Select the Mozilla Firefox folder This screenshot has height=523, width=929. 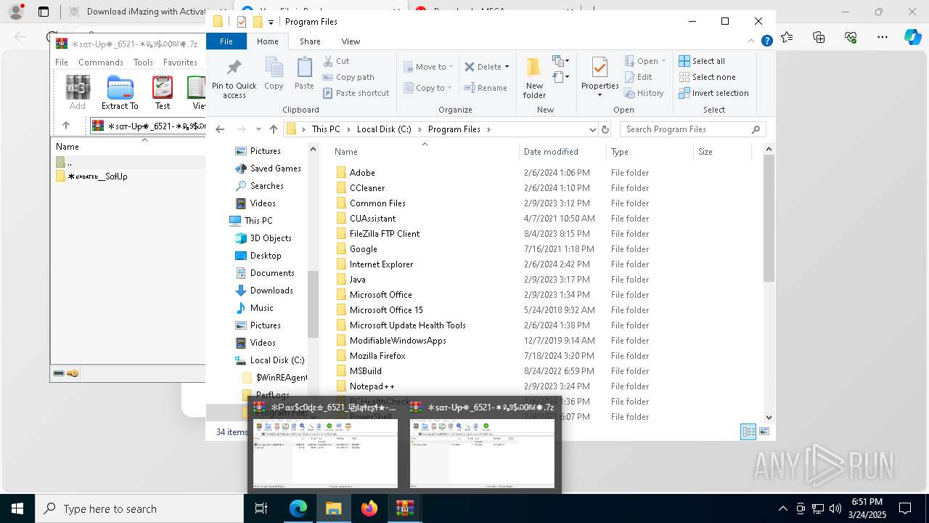coord(377,356)
